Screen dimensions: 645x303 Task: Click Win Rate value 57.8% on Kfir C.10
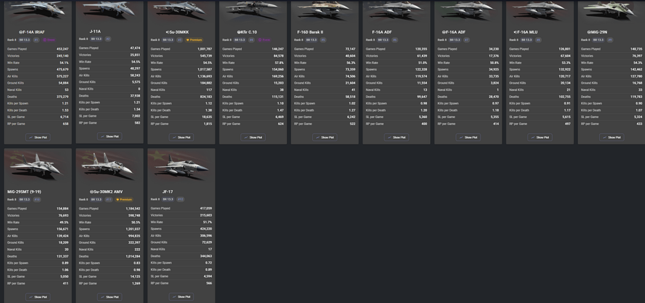pyautogui.click(x=279, y=63)
